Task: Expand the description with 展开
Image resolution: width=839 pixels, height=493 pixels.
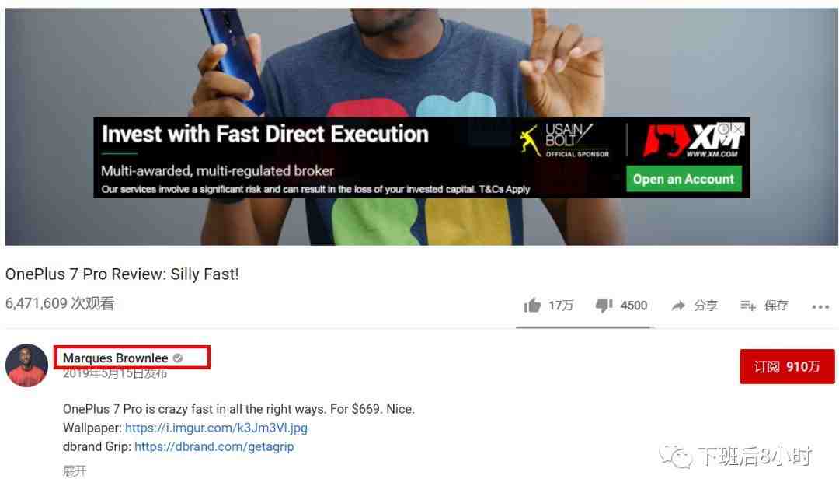Action: 75,471
